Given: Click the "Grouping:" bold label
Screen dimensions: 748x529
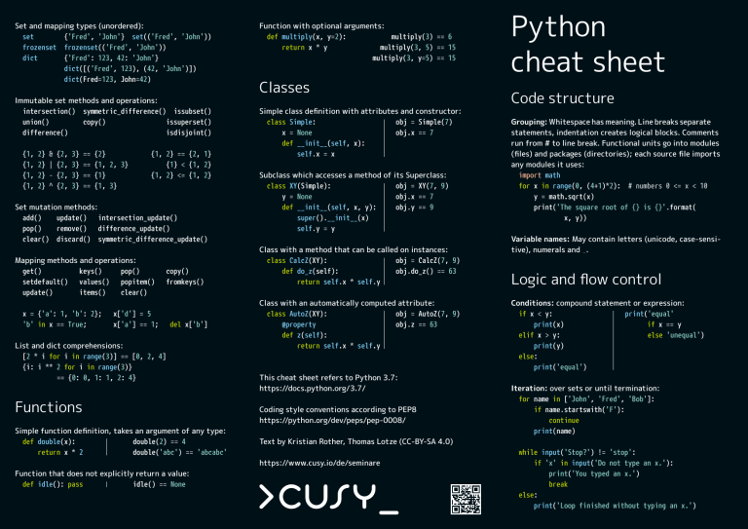Looking at the screenshot, I should 529,122.
